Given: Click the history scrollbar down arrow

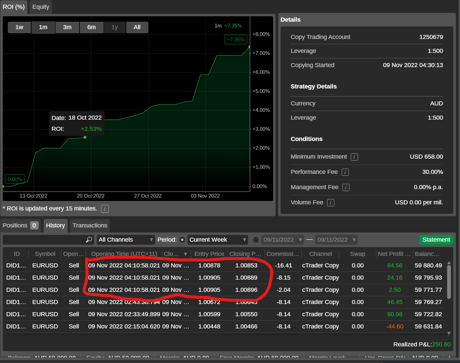Looking at the screenshot, I should 449,334.
